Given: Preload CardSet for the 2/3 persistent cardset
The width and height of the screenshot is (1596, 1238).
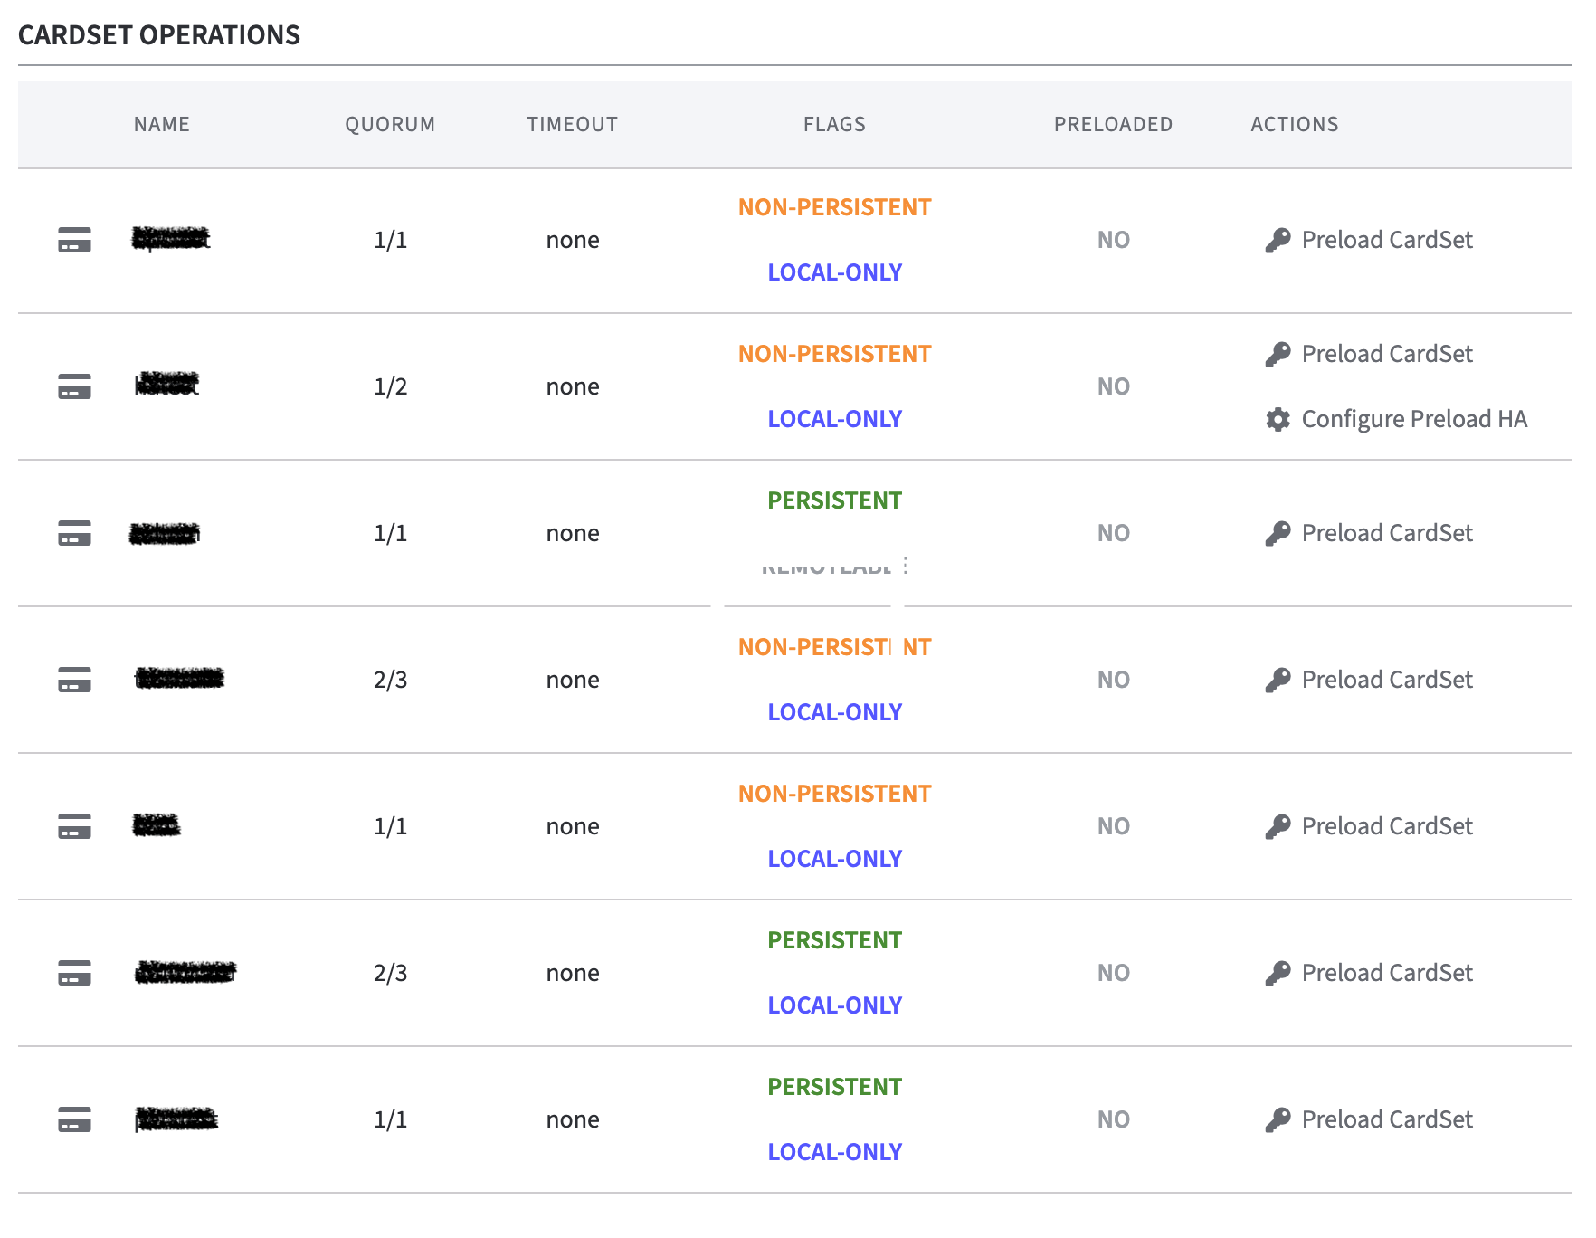Looking at the screenshot, I should pos(1386,973).
